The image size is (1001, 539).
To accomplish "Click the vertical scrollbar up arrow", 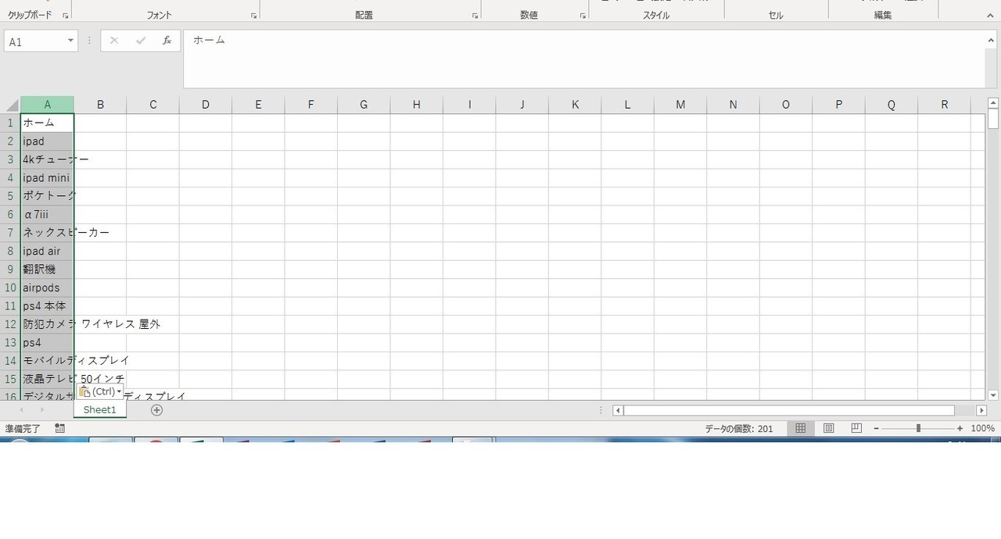I will tap(993, 102).
